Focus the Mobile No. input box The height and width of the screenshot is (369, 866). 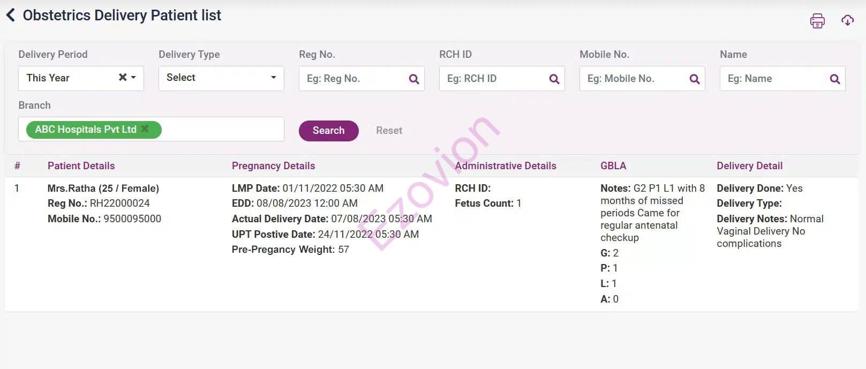pos(634,79)
